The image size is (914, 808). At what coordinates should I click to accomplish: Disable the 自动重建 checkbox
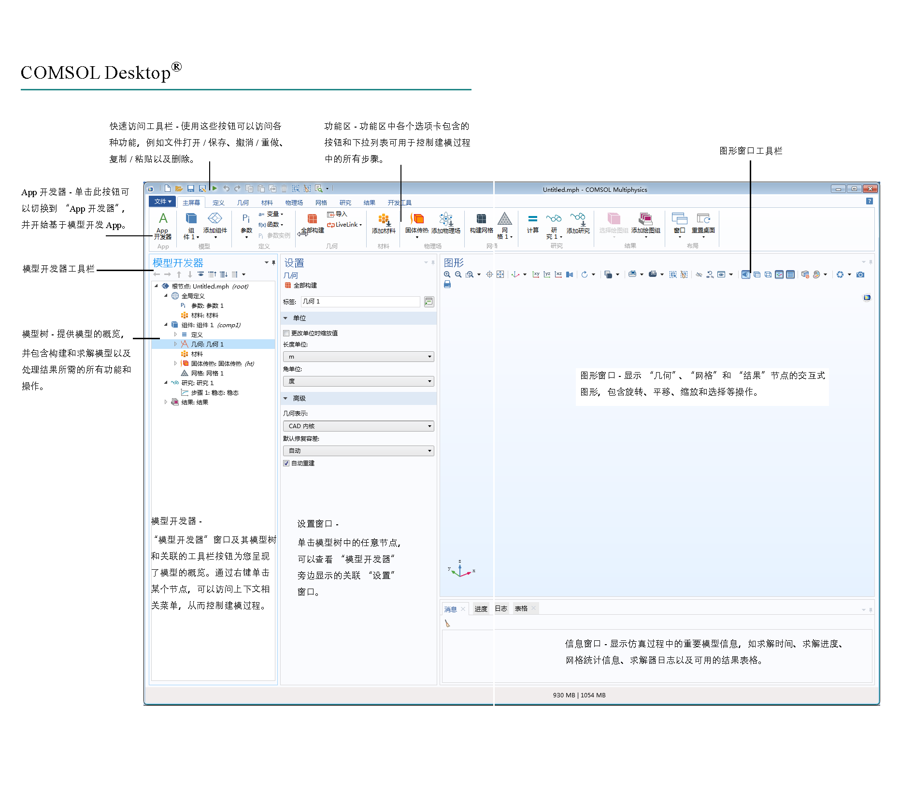(286, 463)
